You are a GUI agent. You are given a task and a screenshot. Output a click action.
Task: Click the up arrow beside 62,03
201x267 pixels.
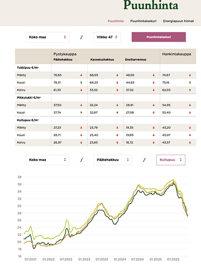click(x=190, y=90)
